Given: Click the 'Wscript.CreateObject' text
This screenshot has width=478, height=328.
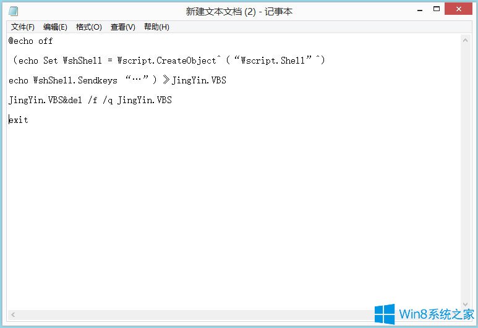Looking at the screenshot, I should [167, 61].
